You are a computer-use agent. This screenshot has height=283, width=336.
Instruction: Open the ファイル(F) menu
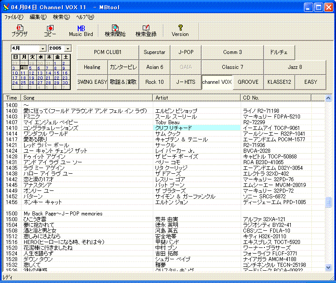pos(14,17)
